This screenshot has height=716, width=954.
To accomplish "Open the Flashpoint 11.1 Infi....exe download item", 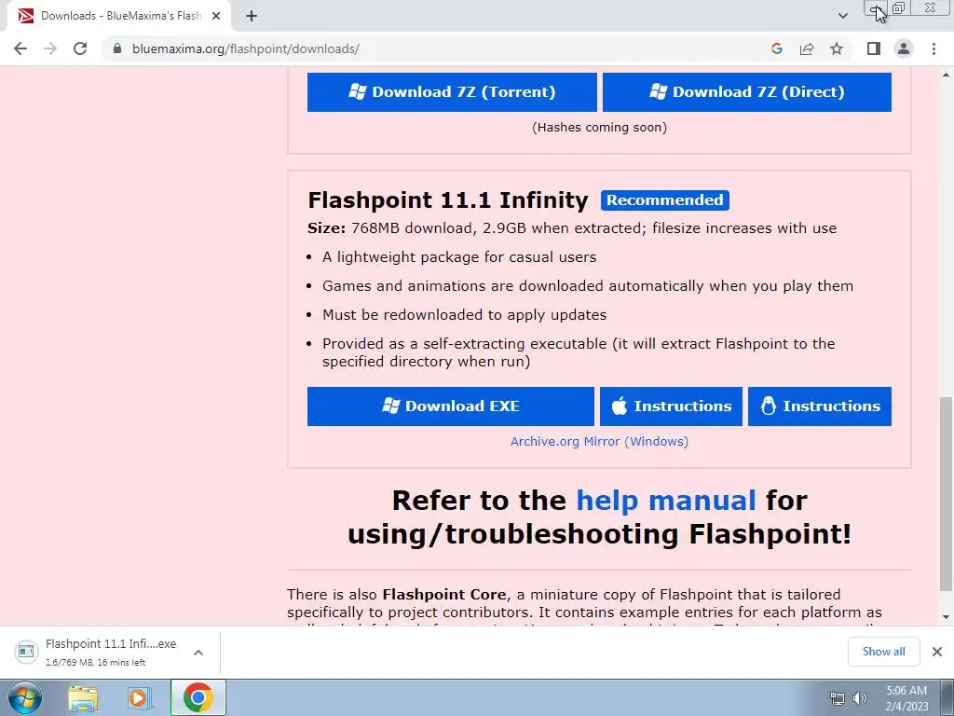I will pyautogui.click(x=97, y=652).
